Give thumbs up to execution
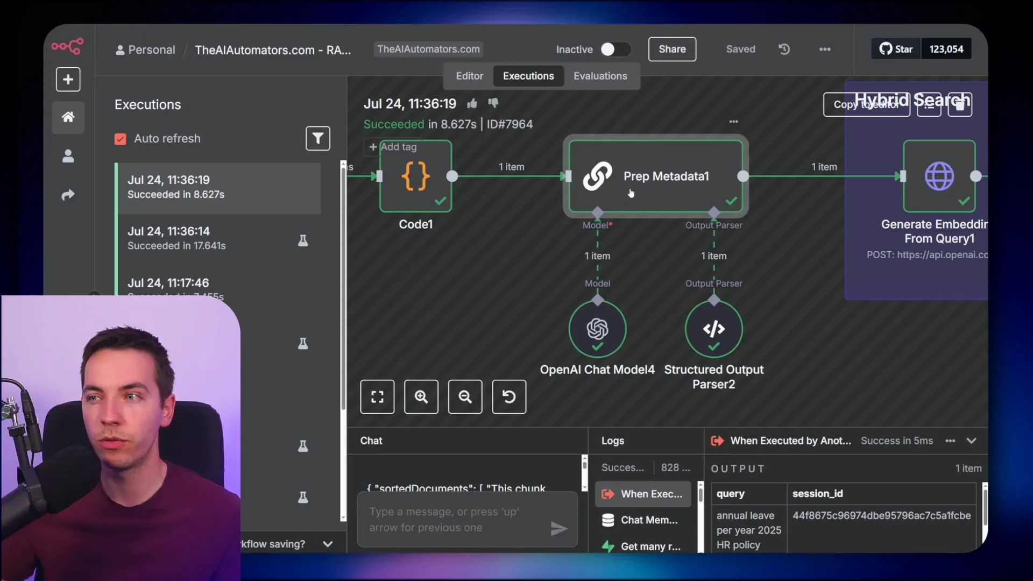 [472, 103]
